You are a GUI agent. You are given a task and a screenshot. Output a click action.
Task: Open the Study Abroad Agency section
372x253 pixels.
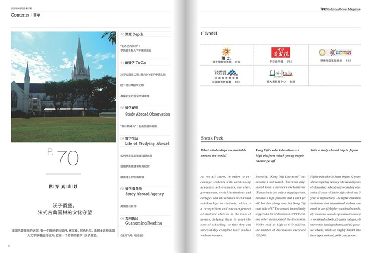tap(144, 194)
